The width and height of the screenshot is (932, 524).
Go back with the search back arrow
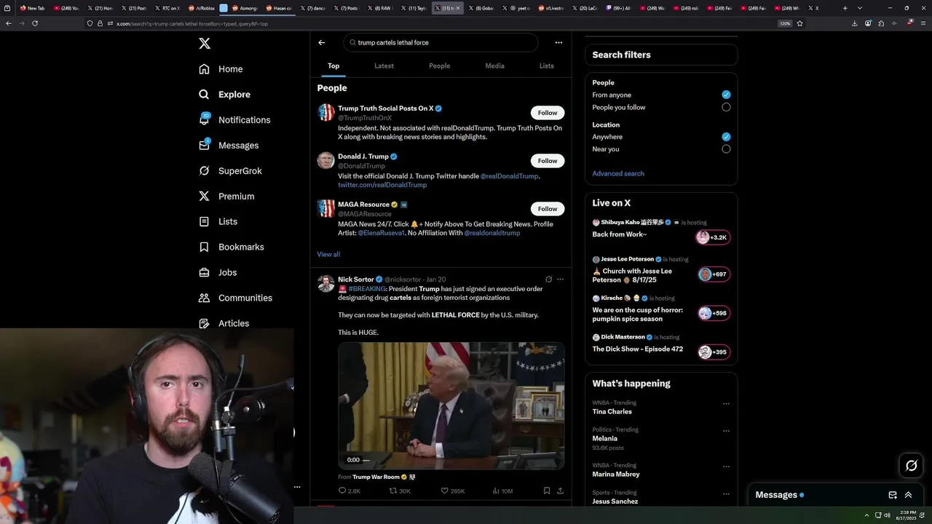[321, 42]
